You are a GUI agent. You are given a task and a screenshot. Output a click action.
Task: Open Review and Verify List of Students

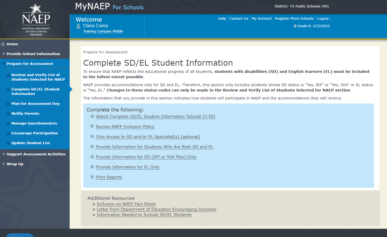38,77
